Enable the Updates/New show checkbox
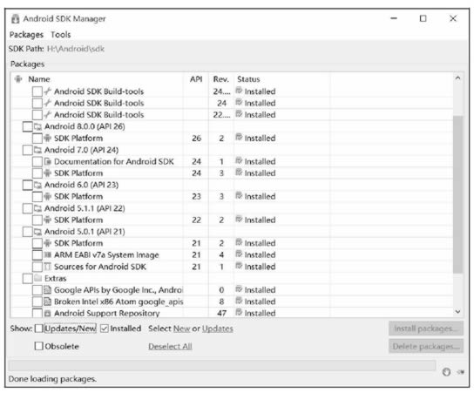The height and width of the screenshot is (393, 474). 39,329
